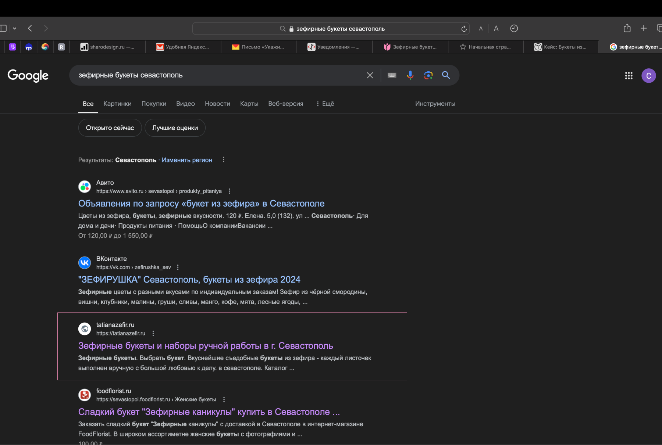Go forward with the browser forward arrow

46,28
